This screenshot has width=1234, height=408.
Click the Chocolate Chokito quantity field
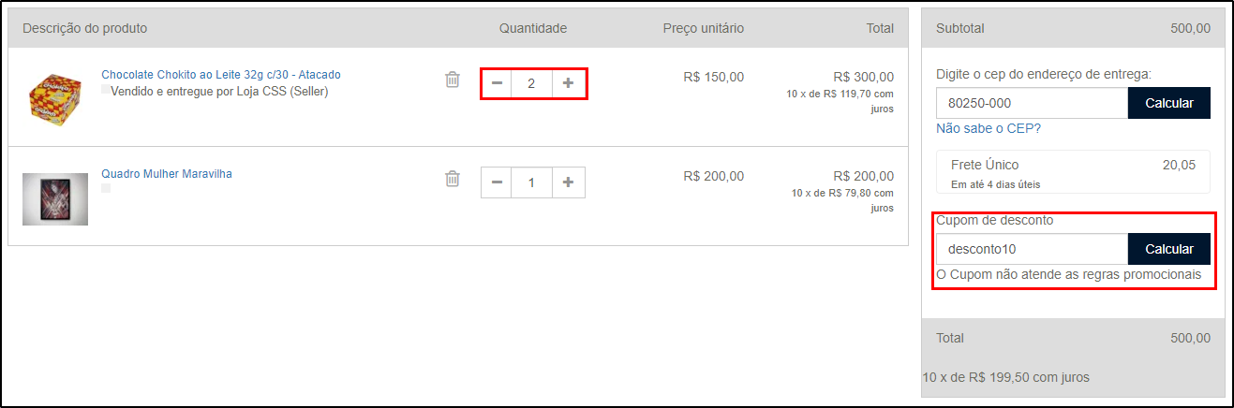pyautogui.click(x=532, y=83)
